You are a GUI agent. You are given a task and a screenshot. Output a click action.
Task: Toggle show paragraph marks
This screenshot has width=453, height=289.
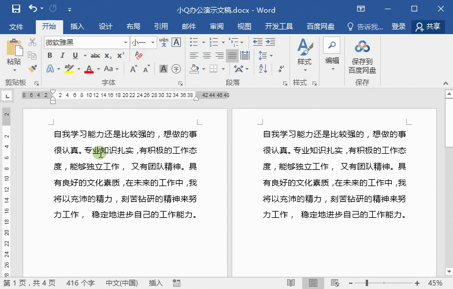281,69
